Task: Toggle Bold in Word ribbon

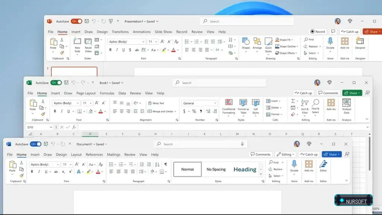Action: [32, 172]
